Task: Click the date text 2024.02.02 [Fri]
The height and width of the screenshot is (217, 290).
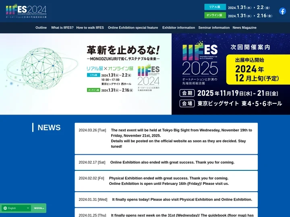Action: [x=91, y=178]
